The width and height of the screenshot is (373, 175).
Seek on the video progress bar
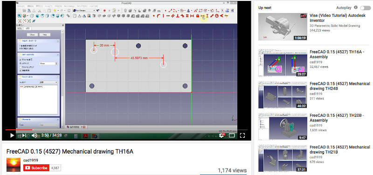point(126,130)
